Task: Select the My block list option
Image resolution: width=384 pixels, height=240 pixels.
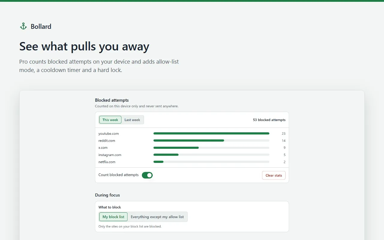Action: click(x=113, y=217)
